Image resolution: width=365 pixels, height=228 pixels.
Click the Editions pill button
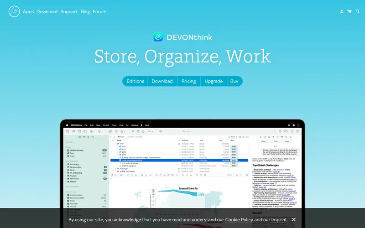tap(135, 81)
